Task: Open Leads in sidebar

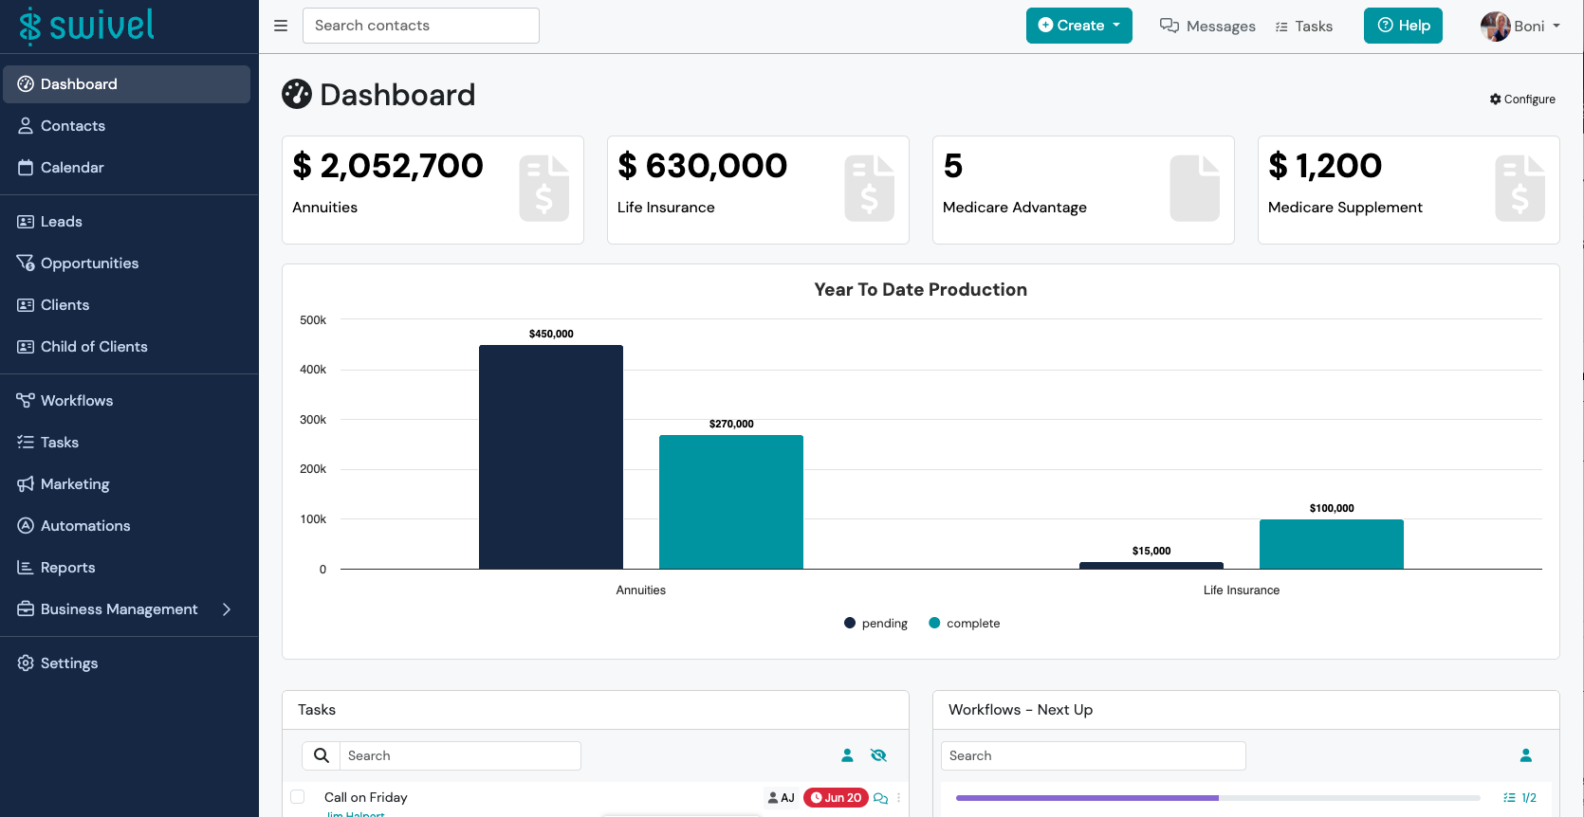Action: [127, 222]
